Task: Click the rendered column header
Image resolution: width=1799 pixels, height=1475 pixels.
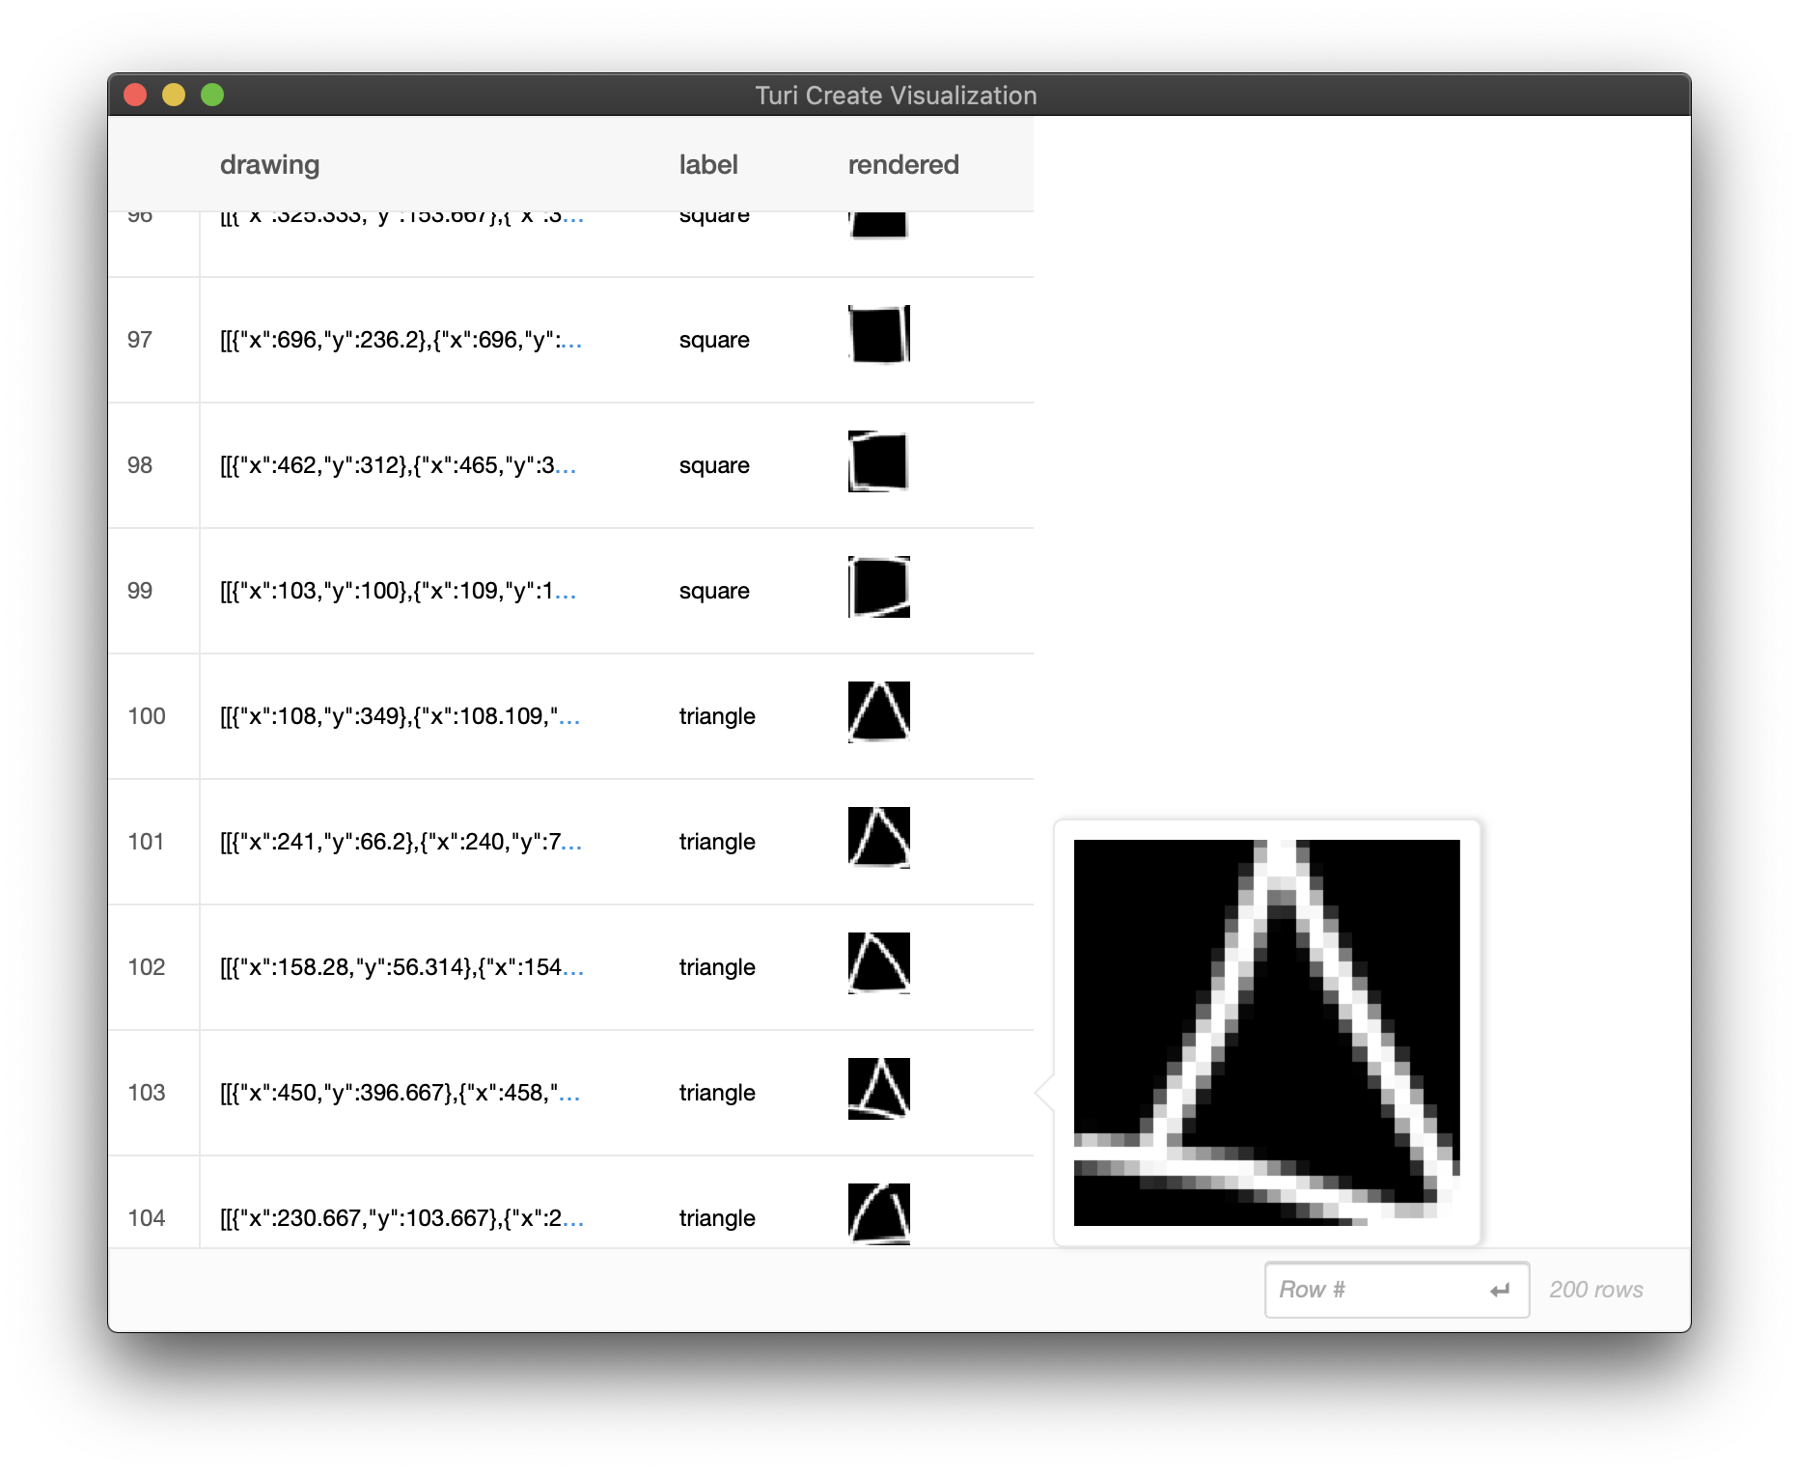Action: 903,164
